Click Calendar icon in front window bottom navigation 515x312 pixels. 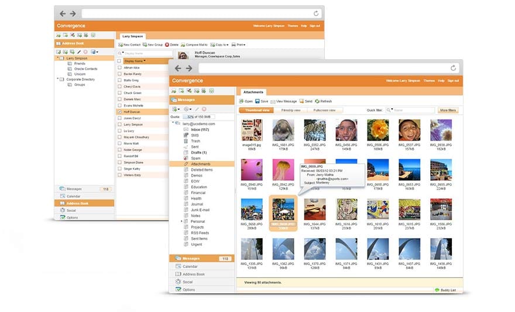[x=178, y=266]
